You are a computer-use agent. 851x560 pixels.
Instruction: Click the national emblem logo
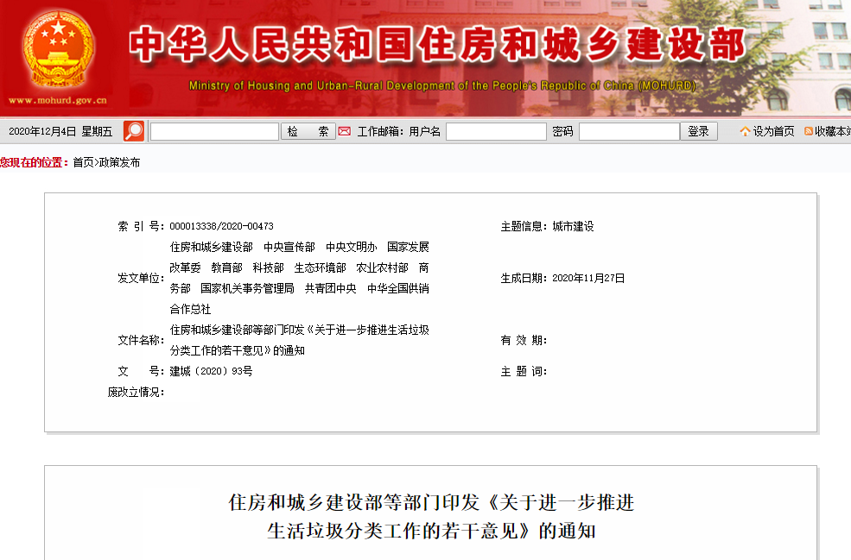point(58,50)
